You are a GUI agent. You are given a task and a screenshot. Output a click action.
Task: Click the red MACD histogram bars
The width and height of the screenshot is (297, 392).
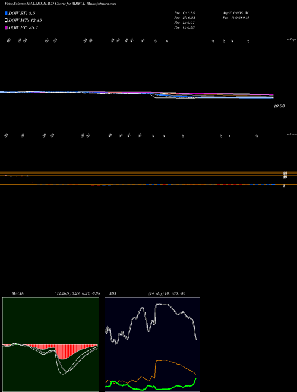click(x=64, y=351)
